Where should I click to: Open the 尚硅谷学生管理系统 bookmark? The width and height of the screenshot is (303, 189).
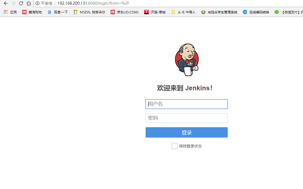219,12
